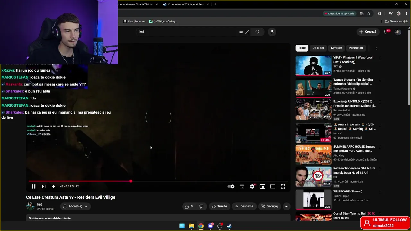The image size is (411, 231).
Task: Open YouTube notifications bell
Action: [x=386, y=32]
